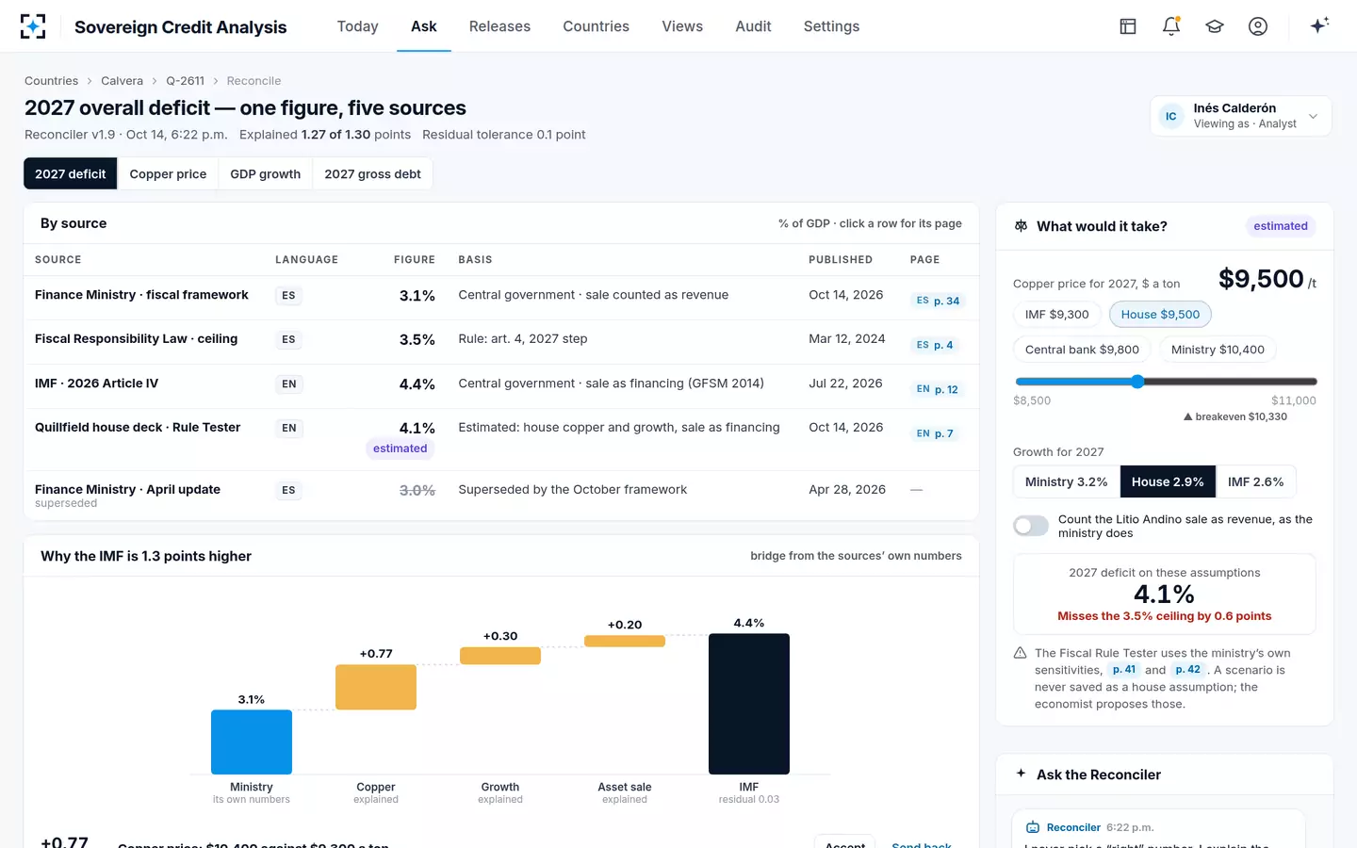The width and height of the screenshot is (1357, 848).
Task: Choose the Central bank $9,800 chip
Action: 1082,350
